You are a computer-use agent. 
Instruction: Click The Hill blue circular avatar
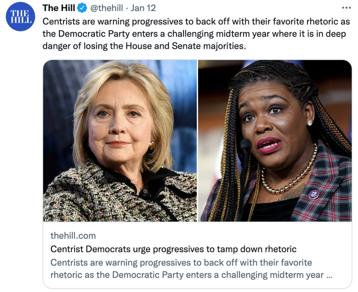[20, 16]
